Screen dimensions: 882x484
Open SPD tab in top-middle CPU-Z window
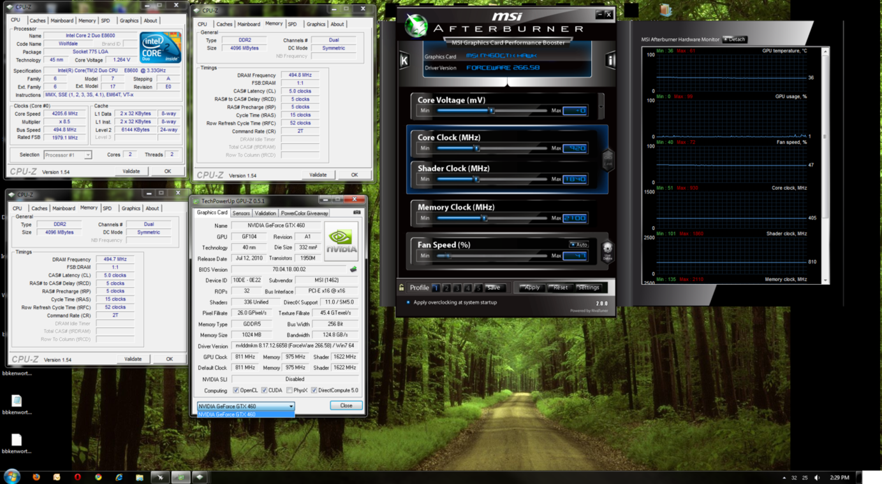(292, 24)
